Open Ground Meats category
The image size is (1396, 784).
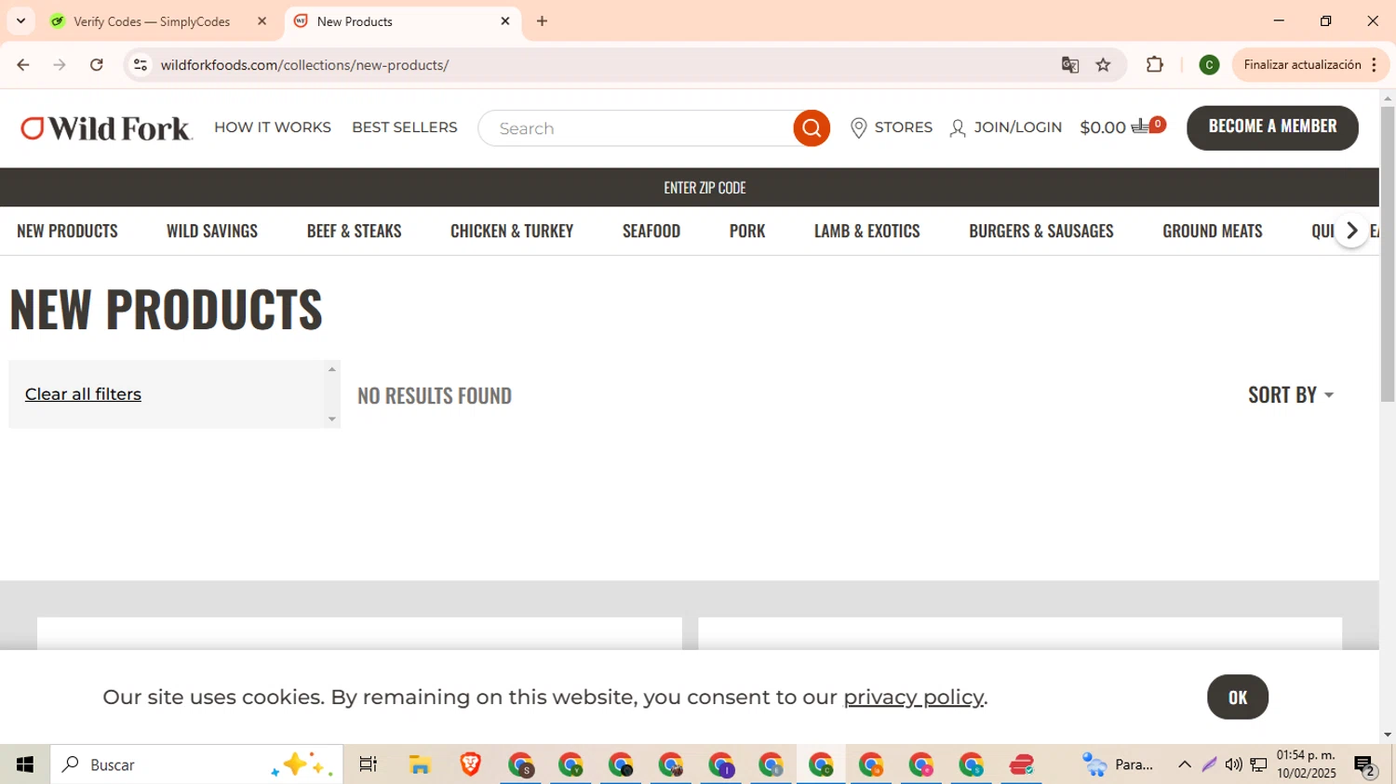click(x=1213, y=231)
